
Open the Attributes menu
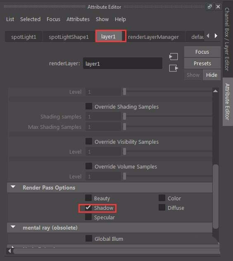(78, 19)
